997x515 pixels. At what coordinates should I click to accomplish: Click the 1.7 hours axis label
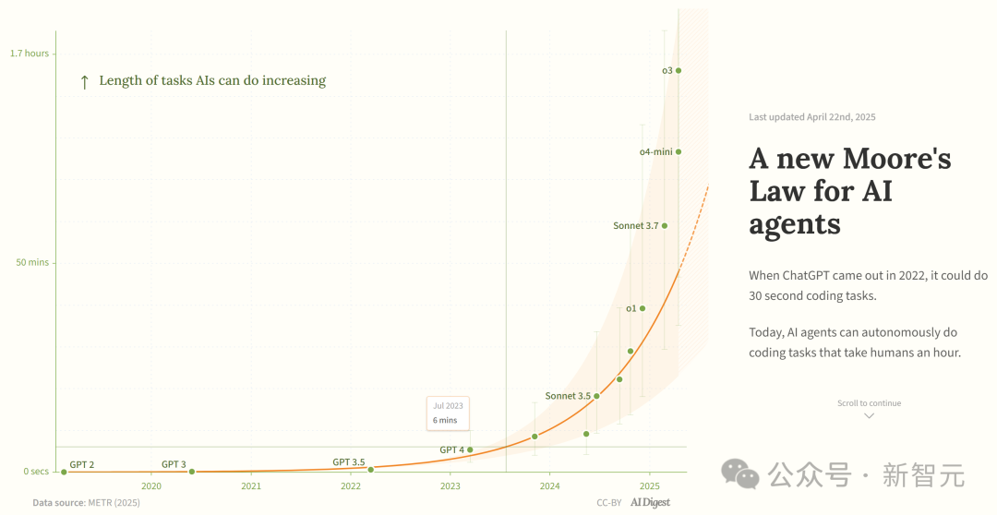coord(30,54)
